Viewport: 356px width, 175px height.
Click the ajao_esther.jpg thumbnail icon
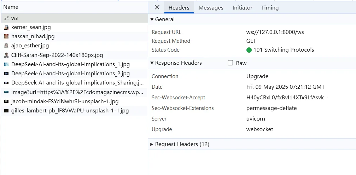coord(6,46)
